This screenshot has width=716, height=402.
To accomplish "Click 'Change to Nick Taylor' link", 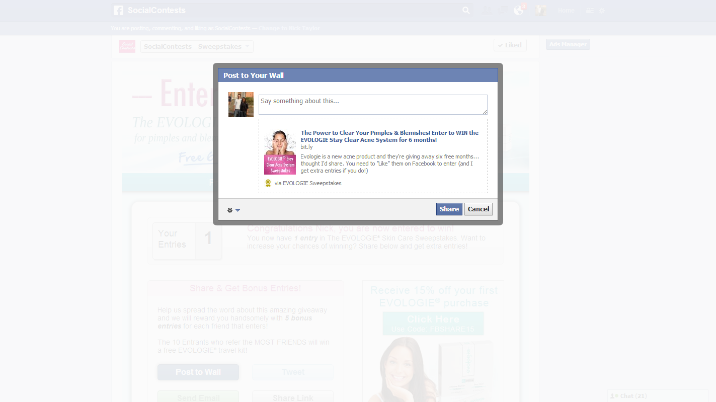I will coord(289,28).
